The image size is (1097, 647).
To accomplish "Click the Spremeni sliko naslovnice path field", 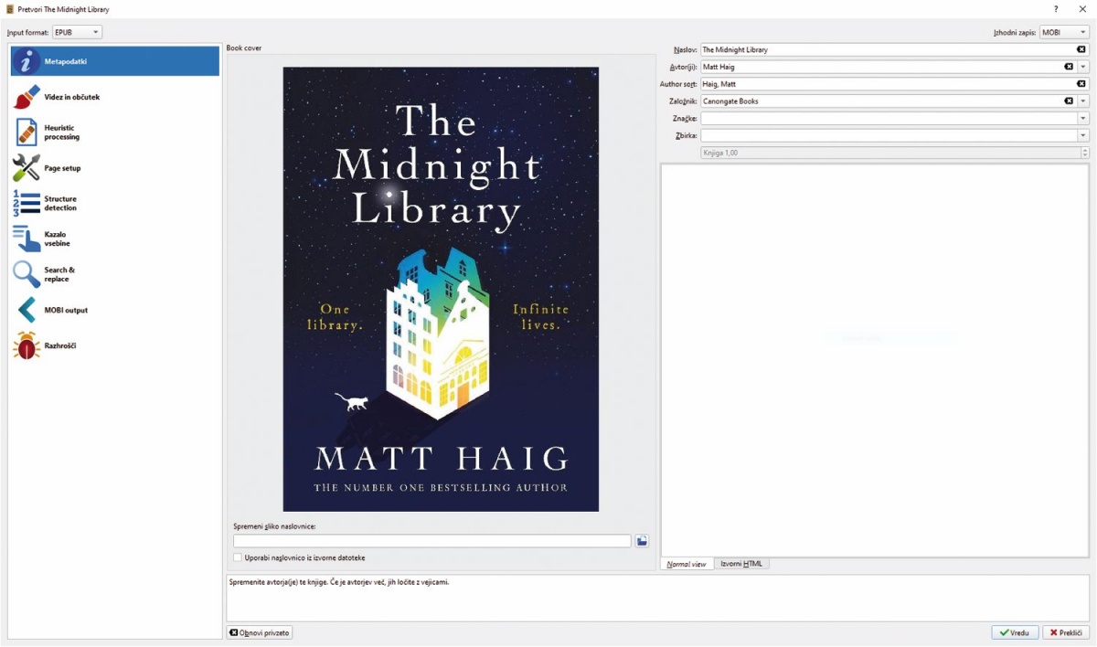I will (x=431, y=541).
